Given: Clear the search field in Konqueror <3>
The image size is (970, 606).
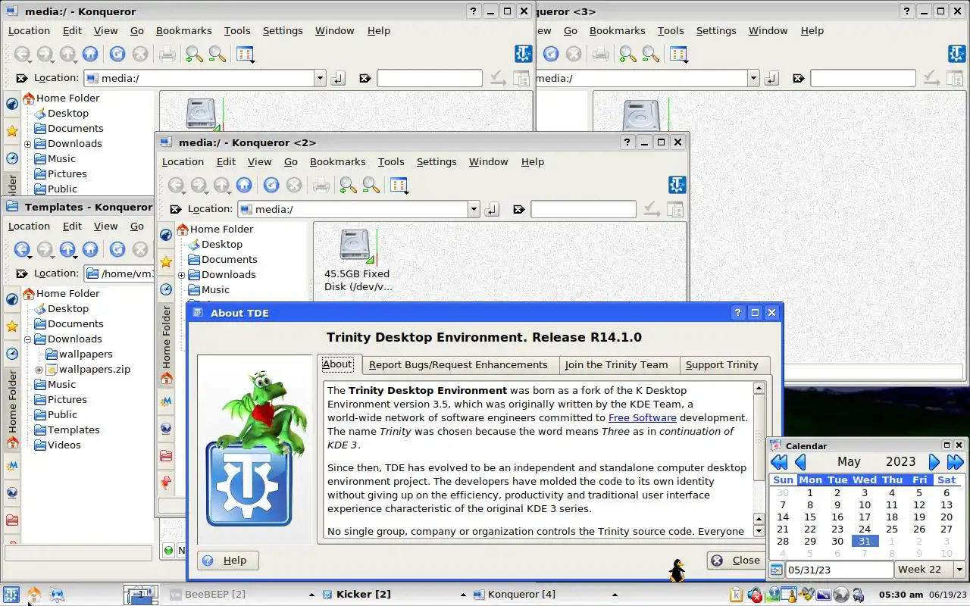Looking at the screenshot, I should click(x=798, y=78).
